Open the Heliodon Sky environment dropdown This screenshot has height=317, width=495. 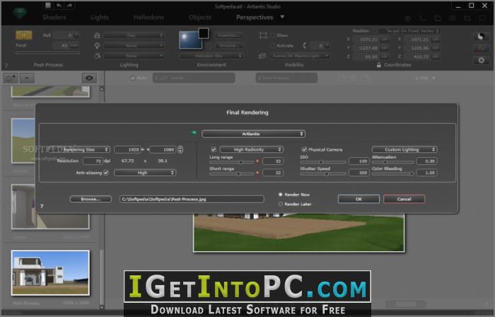[x=211, y=56]
